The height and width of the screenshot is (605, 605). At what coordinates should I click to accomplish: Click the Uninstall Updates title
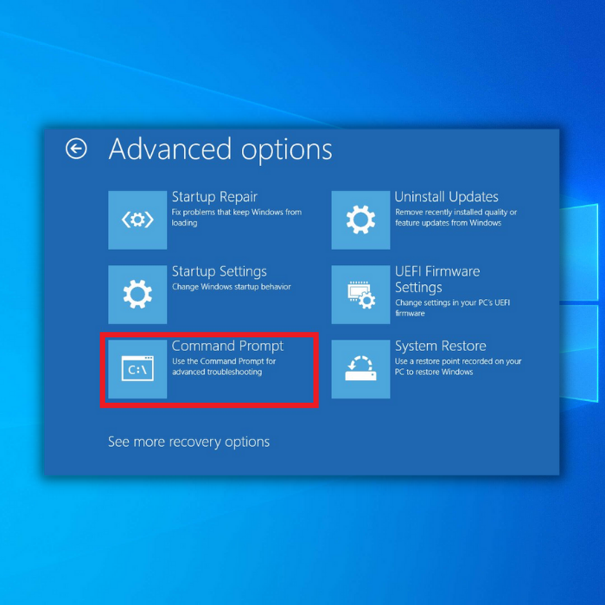(x=447, y=197)
